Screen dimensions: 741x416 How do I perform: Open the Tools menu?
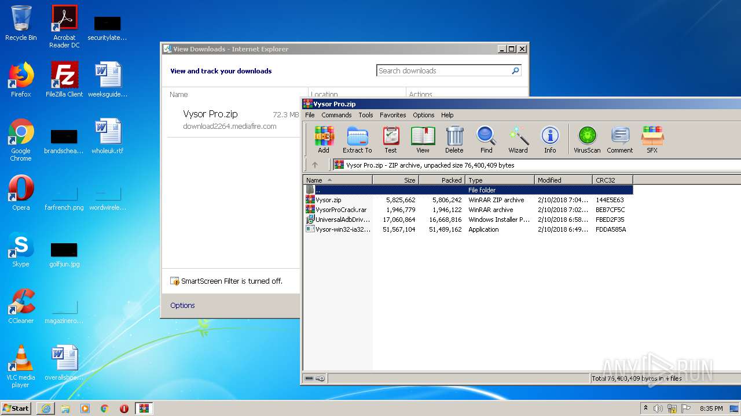click(x=366, y=115)
